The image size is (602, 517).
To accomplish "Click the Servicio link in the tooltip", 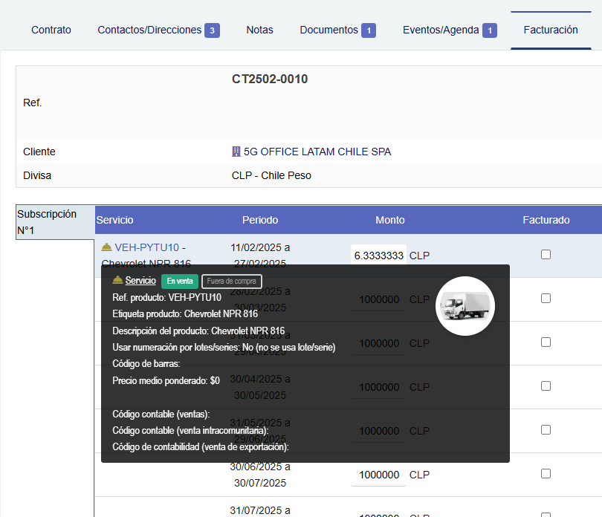I will coord(140,281).
